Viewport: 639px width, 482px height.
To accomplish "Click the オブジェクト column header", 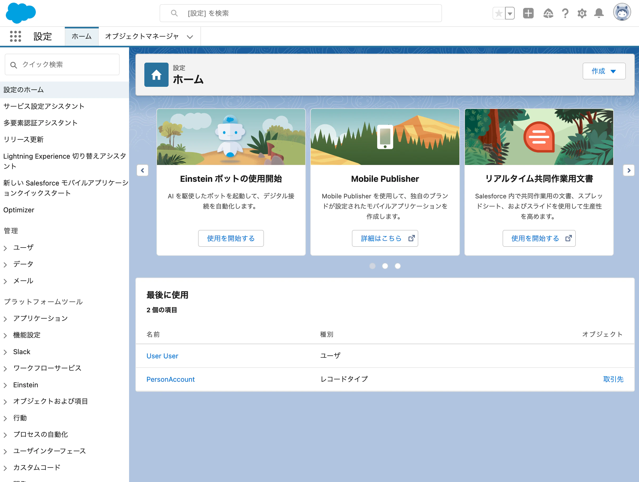I will pyautogui.click(x=603, y=334).
